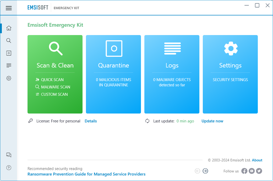Viewport: 273px width, 181px height.
Task: Open the Help question mark icon
Action: (x=9, y=168)
